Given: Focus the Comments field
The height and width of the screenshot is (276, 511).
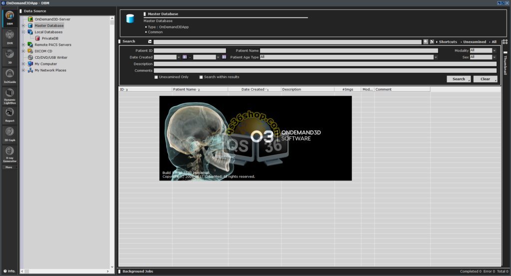Looking at the screenshot, I should coord(325,70).
